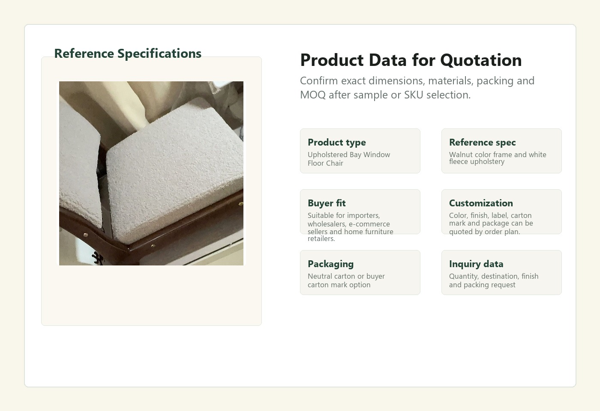Click the 'Color, finish, label, carton' description

point(491,223)
